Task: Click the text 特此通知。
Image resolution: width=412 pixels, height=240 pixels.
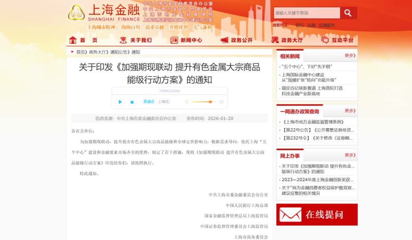Action: (89, 173)
